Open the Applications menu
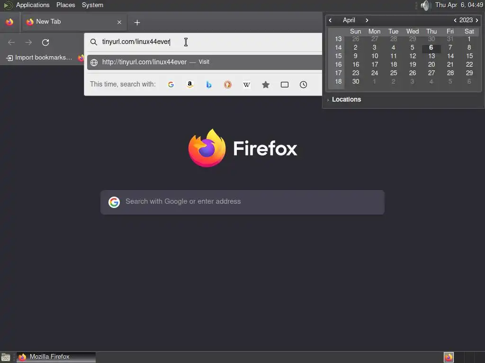 (x=33, y=5)
